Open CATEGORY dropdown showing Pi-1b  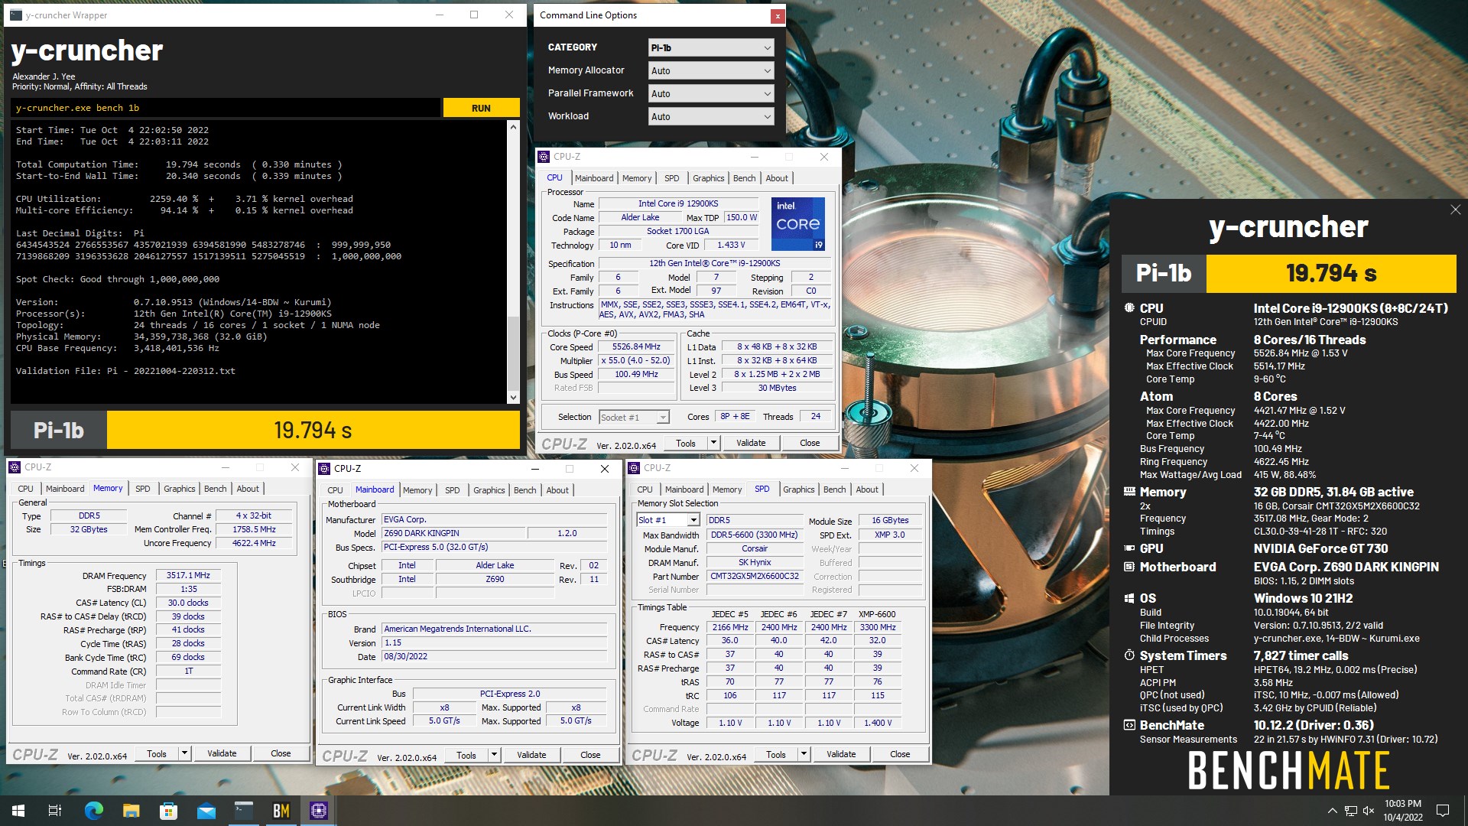(711, 47)
